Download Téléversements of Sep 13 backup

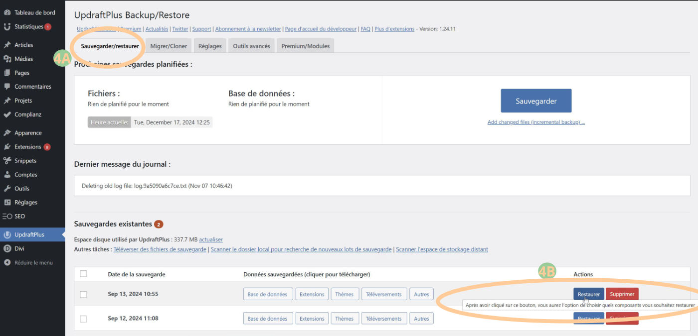click(x=384, y=294)
